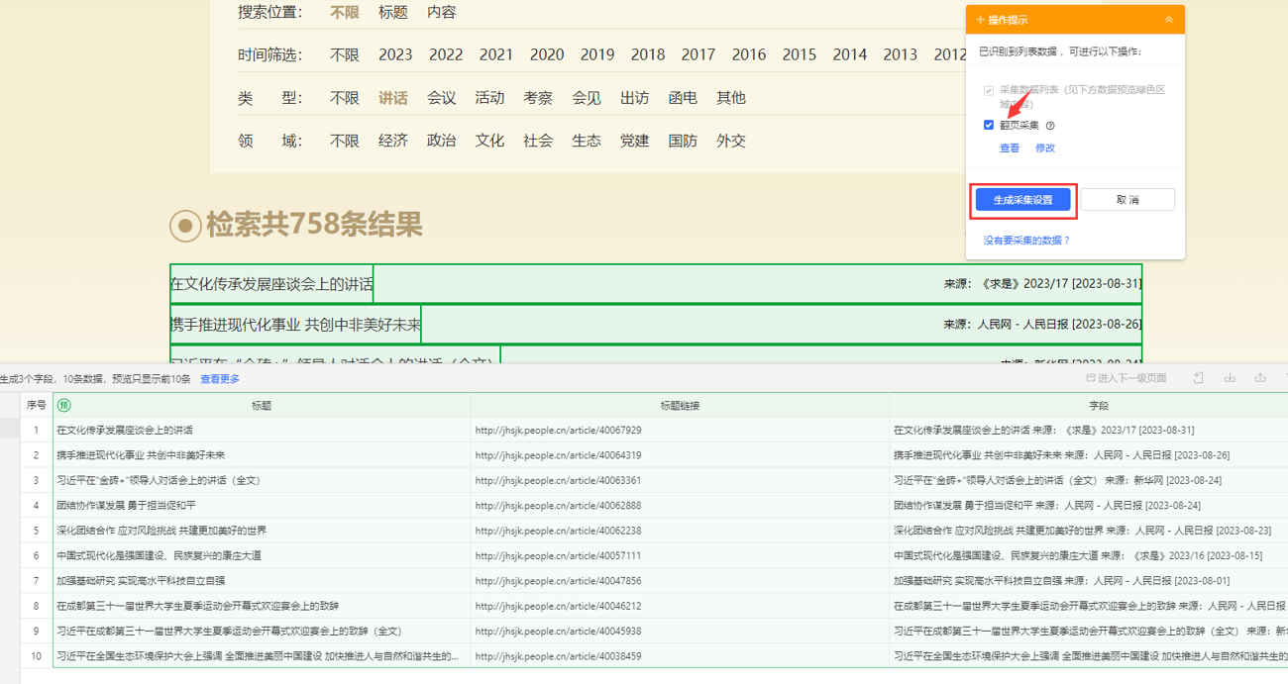Click the circular icon beside 检索共758条结果
Image resolution: width=1288 pixels, height=684 pixels.
tap(185, 226)
